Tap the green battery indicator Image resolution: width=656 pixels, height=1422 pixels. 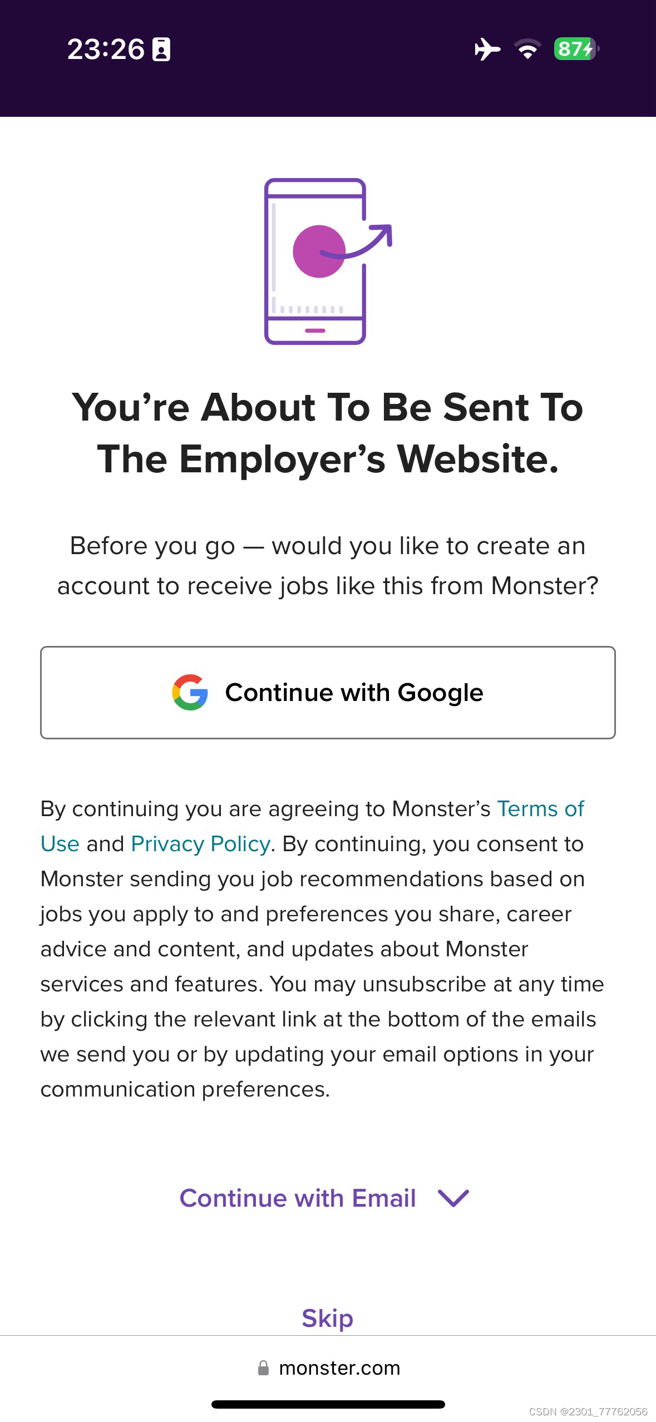[575, 49]
